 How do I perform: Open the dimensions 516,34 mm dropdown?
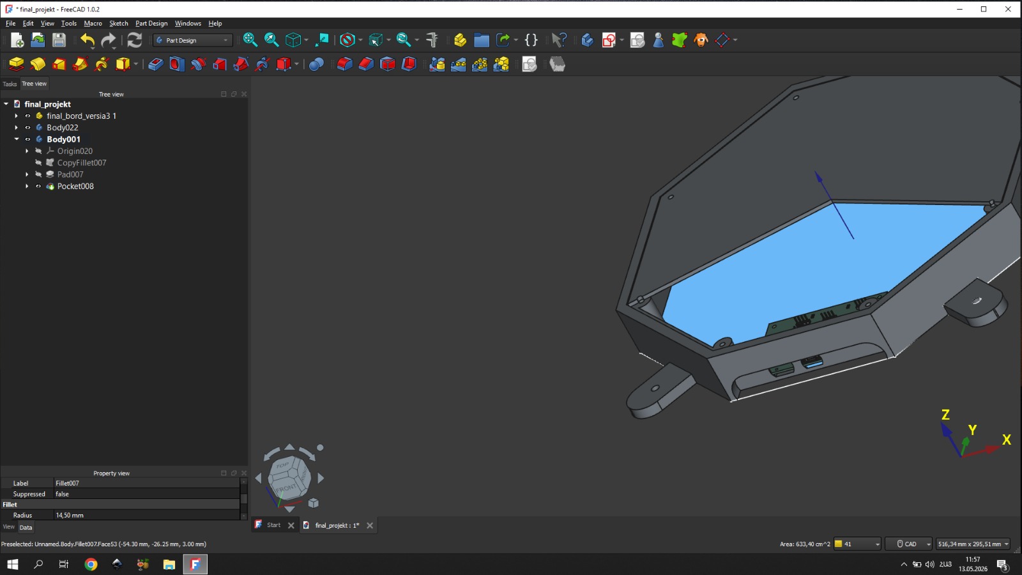coord(973,544)
